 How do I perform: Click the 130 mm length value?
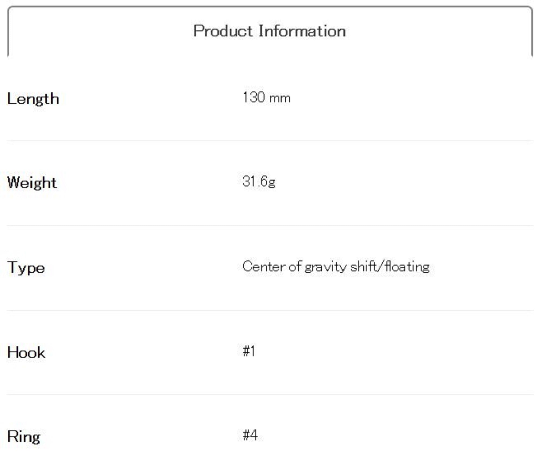point(266,98)
